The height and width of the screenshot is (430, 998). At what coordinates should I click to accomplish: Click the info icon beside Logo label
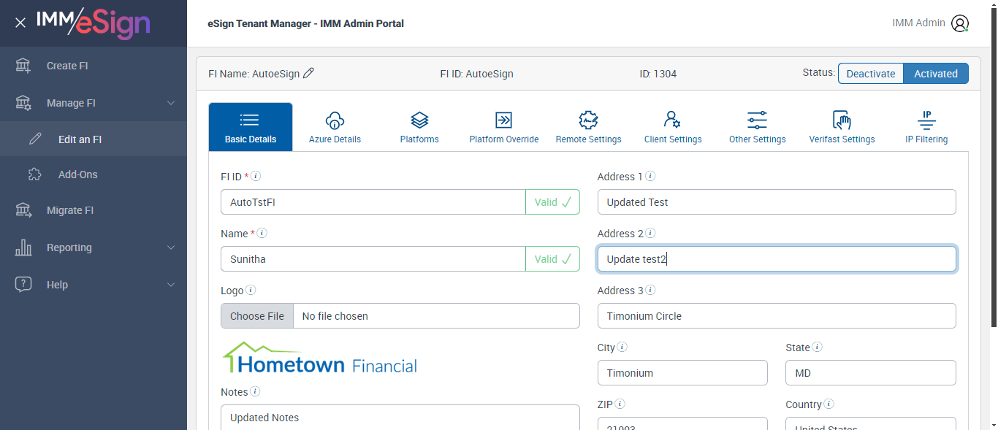251,290
